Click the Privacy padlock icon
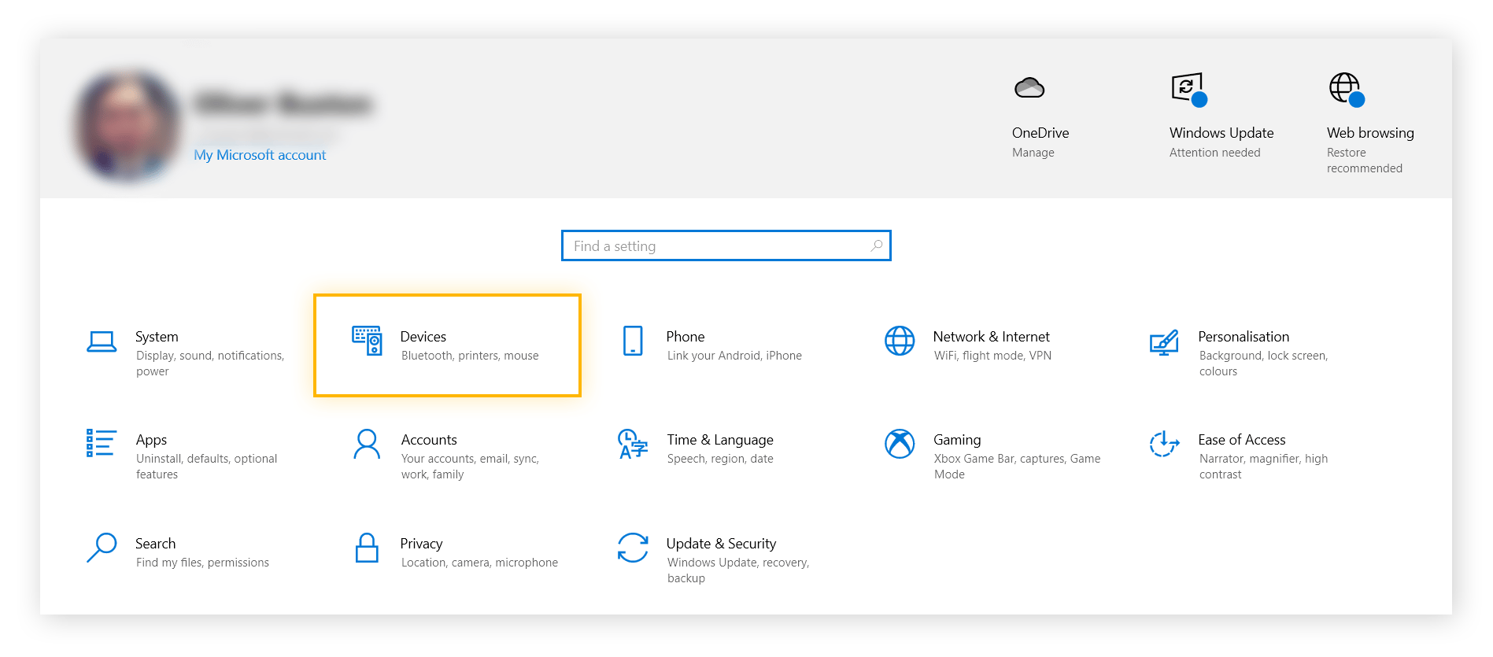Screen dimensions: 1493x657 click(367, 548)
